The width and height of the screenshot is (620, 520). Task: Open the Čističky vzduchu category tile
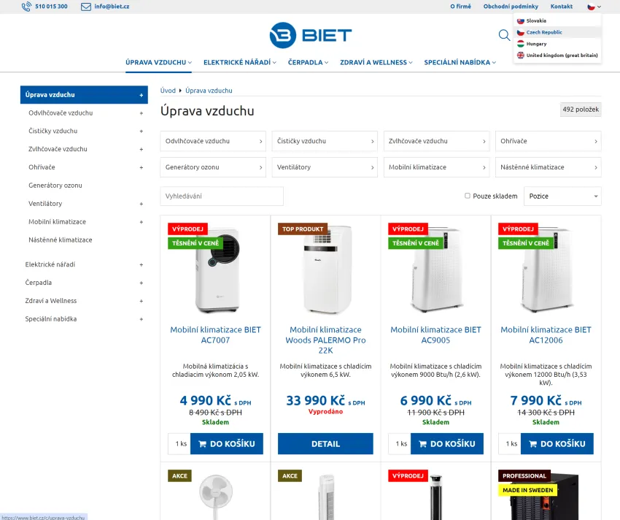coord(325,141)
